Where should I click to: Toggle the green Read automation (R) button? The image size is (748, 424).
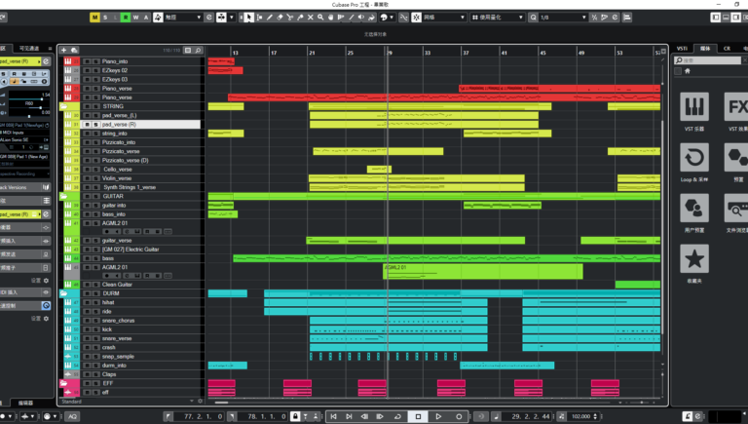[125, 17]
